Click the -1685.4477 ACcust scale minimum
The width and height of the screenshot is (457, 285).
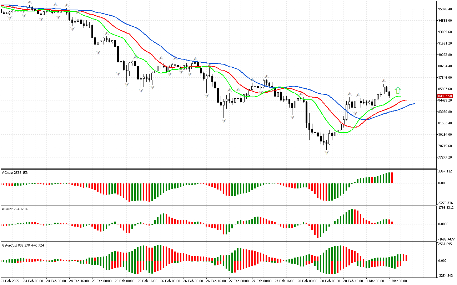coord(446,239)
